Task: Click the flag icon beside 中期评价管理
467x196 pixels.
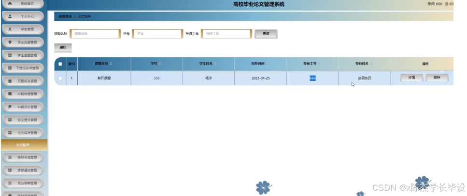Action: 10,107
